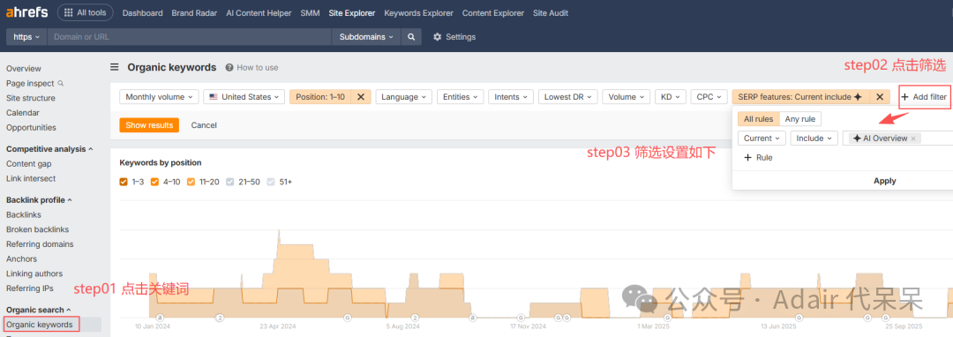Viewport: 953px width, 337px height.
Task: Open the All tools grid menu
Action: tap(85, 12)
